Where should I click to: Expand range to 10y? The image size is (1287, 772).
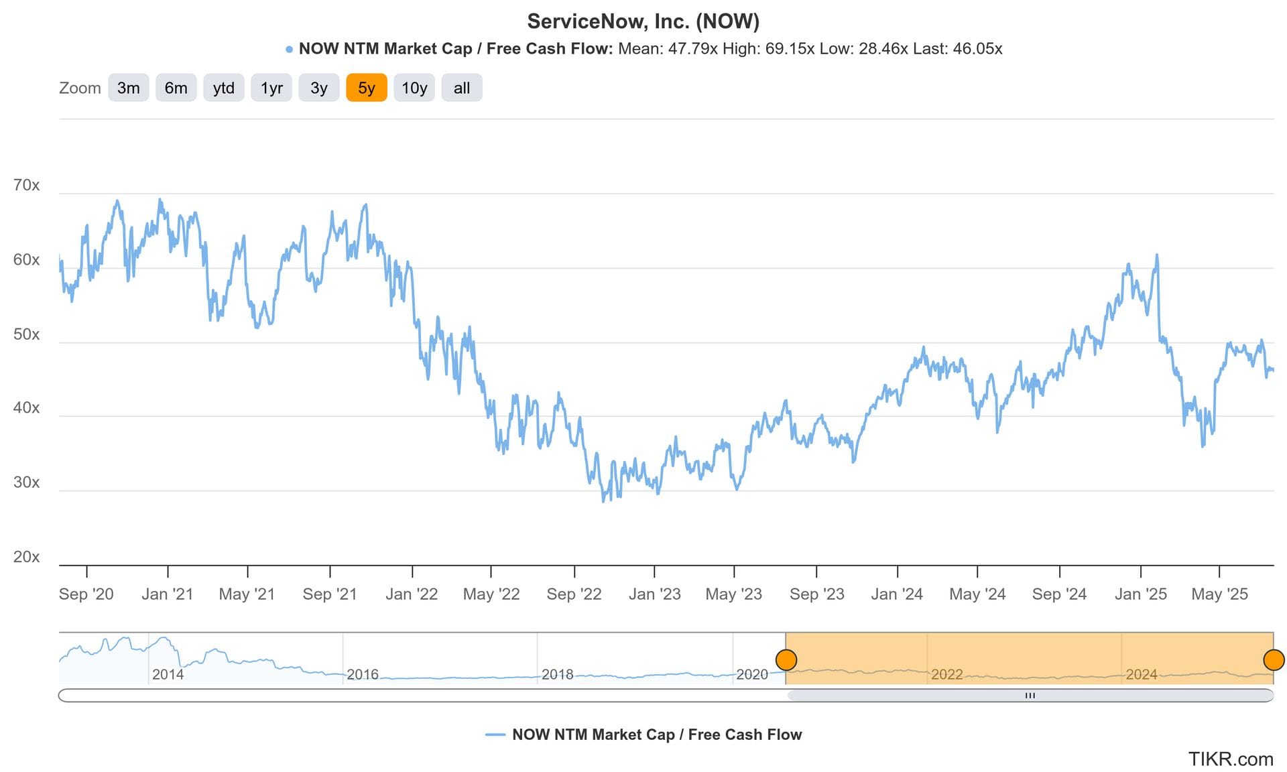(x=414, y=88)
